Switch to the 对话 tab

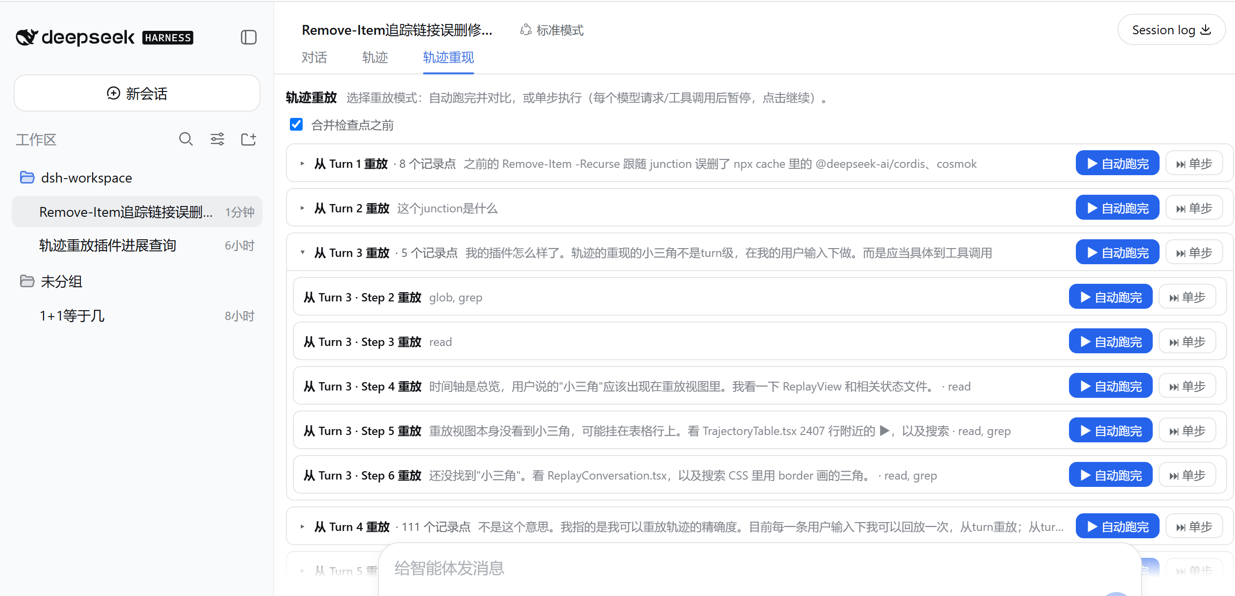(314, 58)
